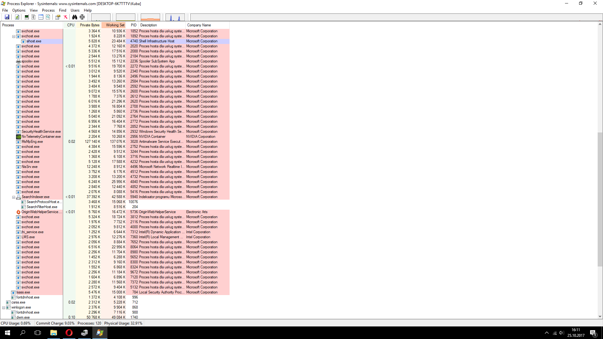Click the SearchIndexer.exe magnifier icon
The image size is (603, 339).
point(19,197)
